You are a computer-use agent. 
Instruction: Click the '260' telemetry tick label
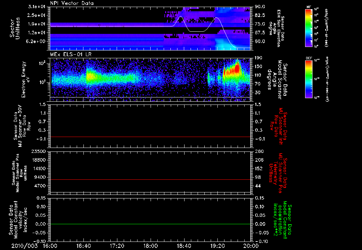[x=258, y=151]
